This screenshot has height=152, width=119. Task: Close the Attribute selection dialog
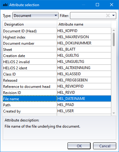tap(112, 5)
